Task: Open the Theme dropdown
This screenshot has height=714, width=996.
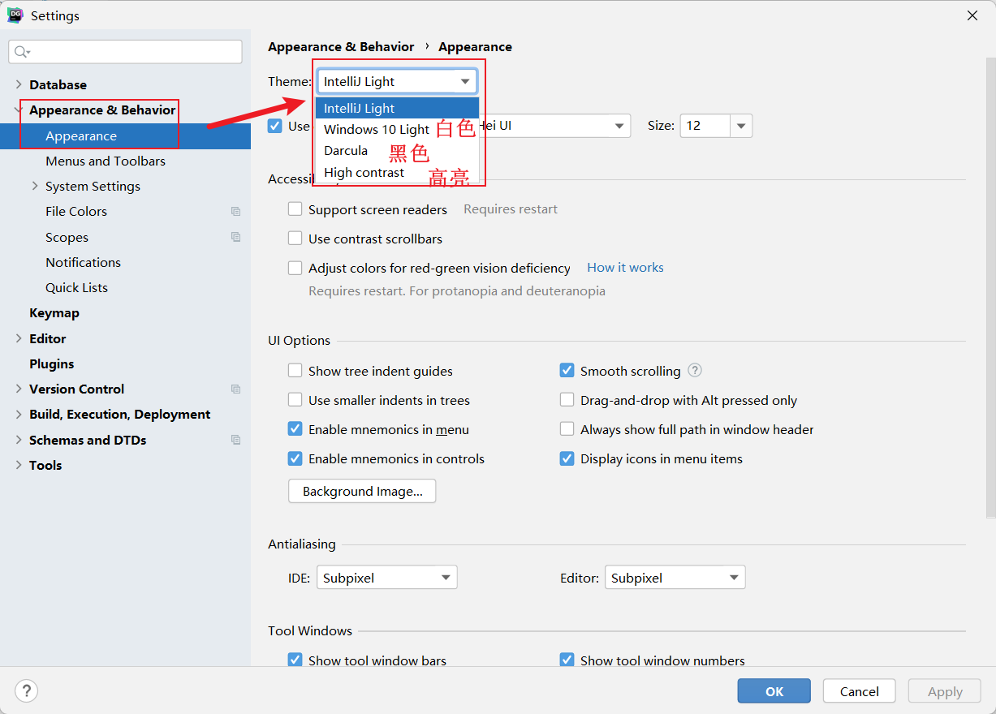Action: coord(397,81)
